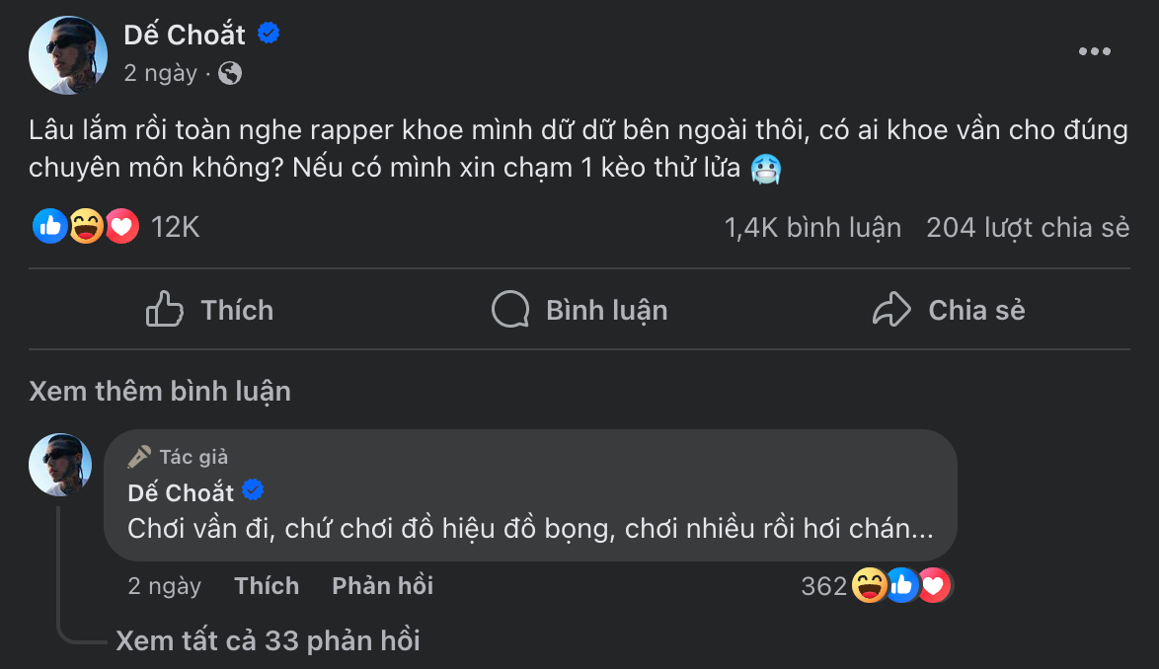Expand Xem thêm bình luận to load more comments
This screenshot has width=1159, height=669.
[158, 391]
